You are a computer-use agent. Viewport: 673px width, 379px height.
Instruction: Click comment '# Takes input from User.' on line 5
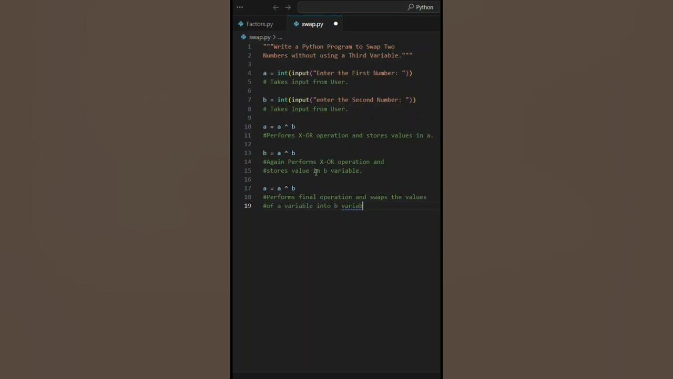[305, 82]
